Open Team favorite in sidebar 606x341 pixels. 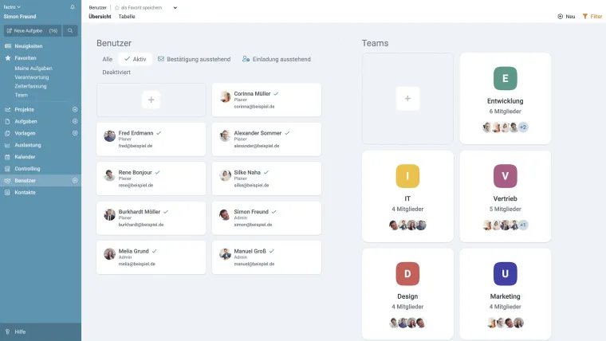pyautogui.click(x=22, y=95)
